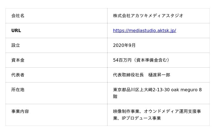Click the 資本金 label cell
Screen dimensions: 220x134
18,60
